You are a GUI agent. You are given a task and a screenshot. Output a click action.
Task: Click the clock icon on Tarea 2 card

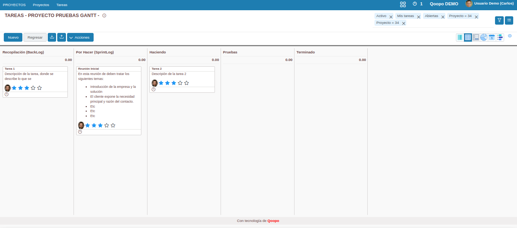tap(154, 89)
